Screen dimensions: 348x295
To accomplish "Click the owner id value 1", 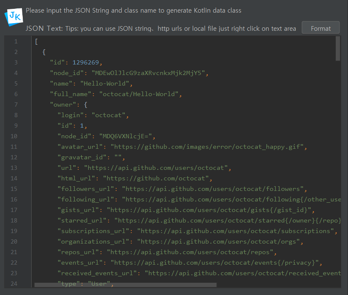I will click(x=82, y=126).
